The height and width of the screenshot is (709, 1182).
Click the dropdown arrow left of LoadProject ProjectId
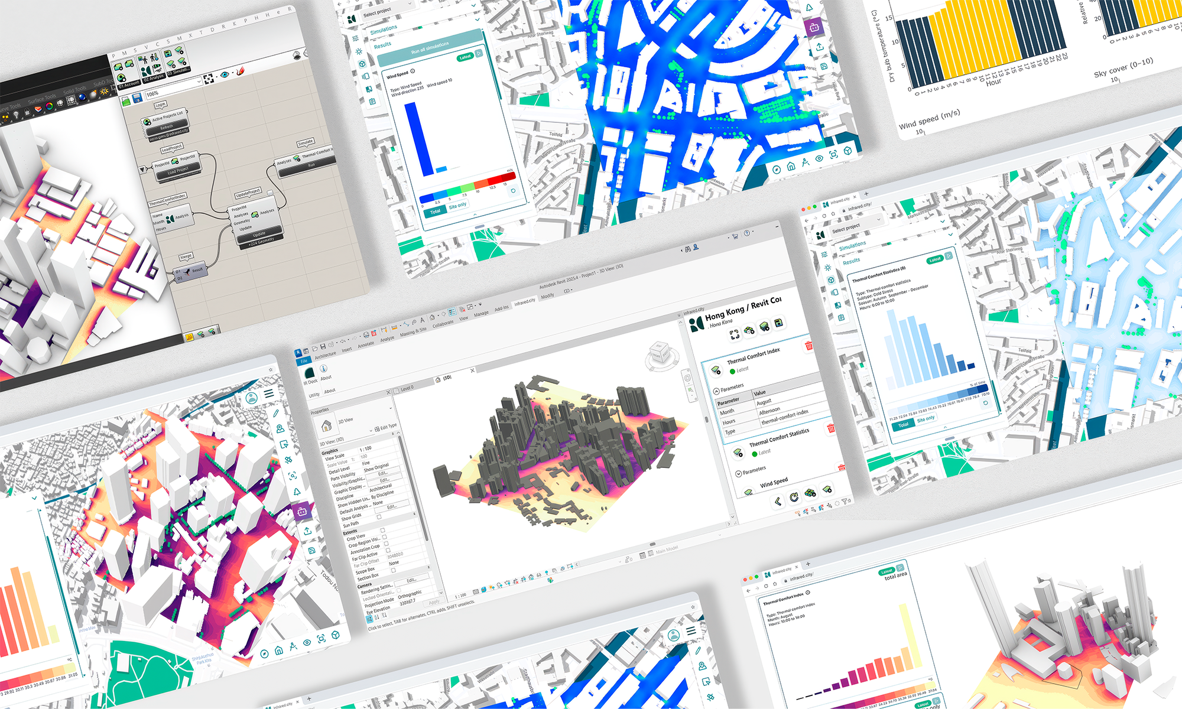click(x=142, y=170)
